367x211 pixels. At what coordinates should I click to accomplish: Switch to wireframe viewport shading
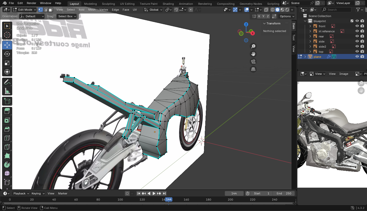point(273,10)
